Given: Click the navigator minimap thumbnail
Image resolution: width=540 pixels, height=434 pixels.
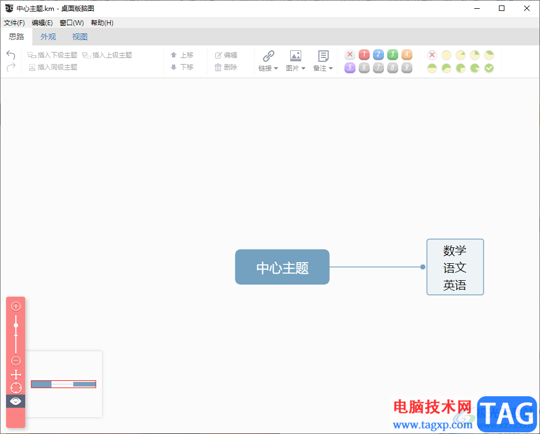Looking at the screenshot, I should [x=64, y=384].
